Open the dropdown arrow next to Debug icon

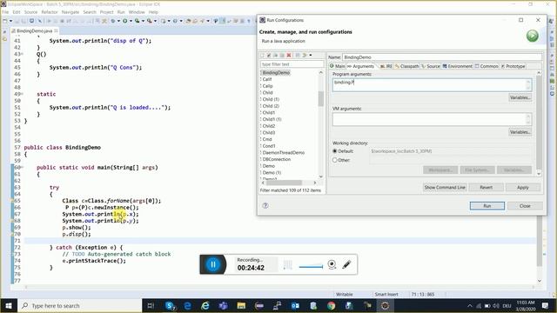click(x=118, y=21)
